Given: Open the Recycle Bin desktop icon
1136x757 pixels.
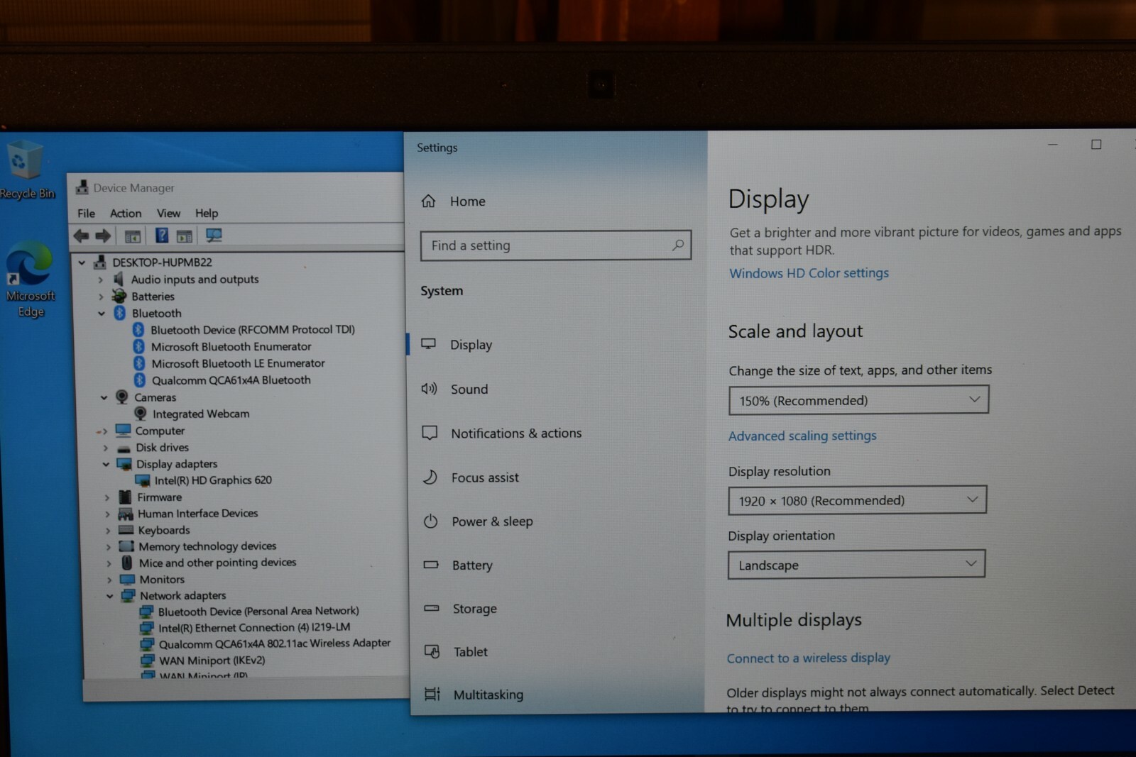Looking at the screenshot, I should coord(26,169).
